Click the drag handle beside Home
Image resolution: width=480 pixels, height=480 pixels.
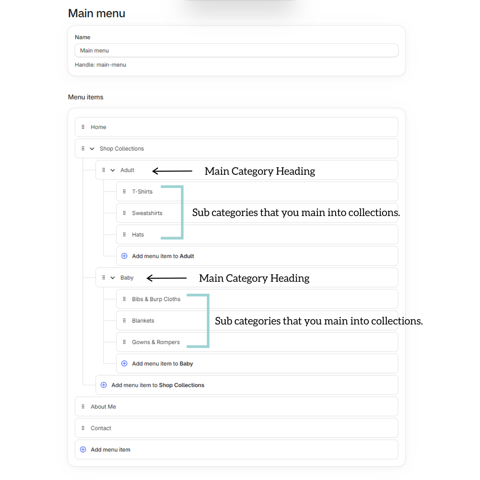[83, 127]
